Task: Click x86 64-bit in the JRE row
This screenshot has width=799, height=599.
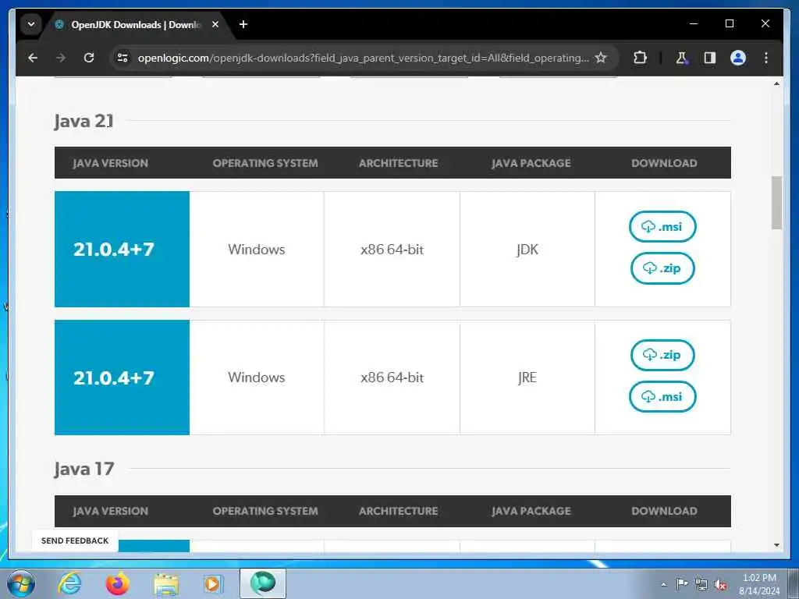Action: [x=392, y=377]
